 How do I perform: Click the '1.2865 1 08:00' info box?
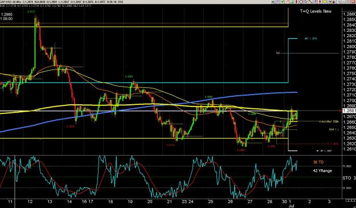click(x=7, y=17)
